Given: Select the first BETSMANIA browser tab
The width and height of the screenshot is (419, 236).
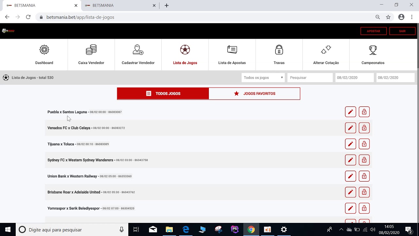Looking at the screenshot, I should 42,6.
